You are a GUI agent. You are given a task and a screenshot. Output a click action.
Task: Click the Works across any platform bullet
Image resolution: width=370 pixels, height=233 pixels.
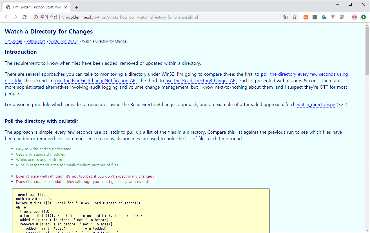point(39,160)
